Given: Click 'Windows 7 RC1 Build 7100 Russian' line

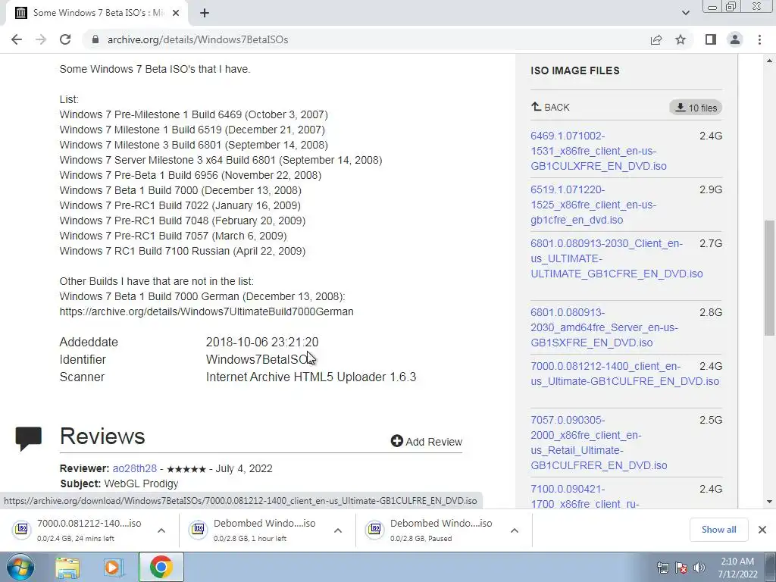Looking at the screenshot, I should coord(183,251).
